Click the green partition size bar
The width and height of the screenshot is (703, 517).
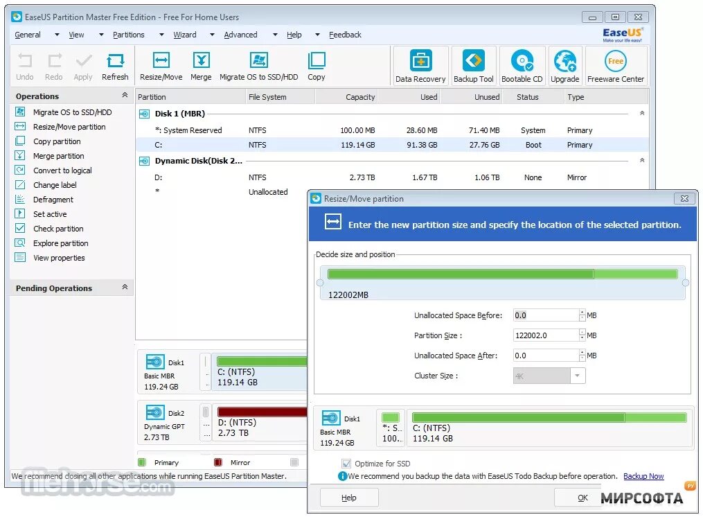tap(503, 274)
